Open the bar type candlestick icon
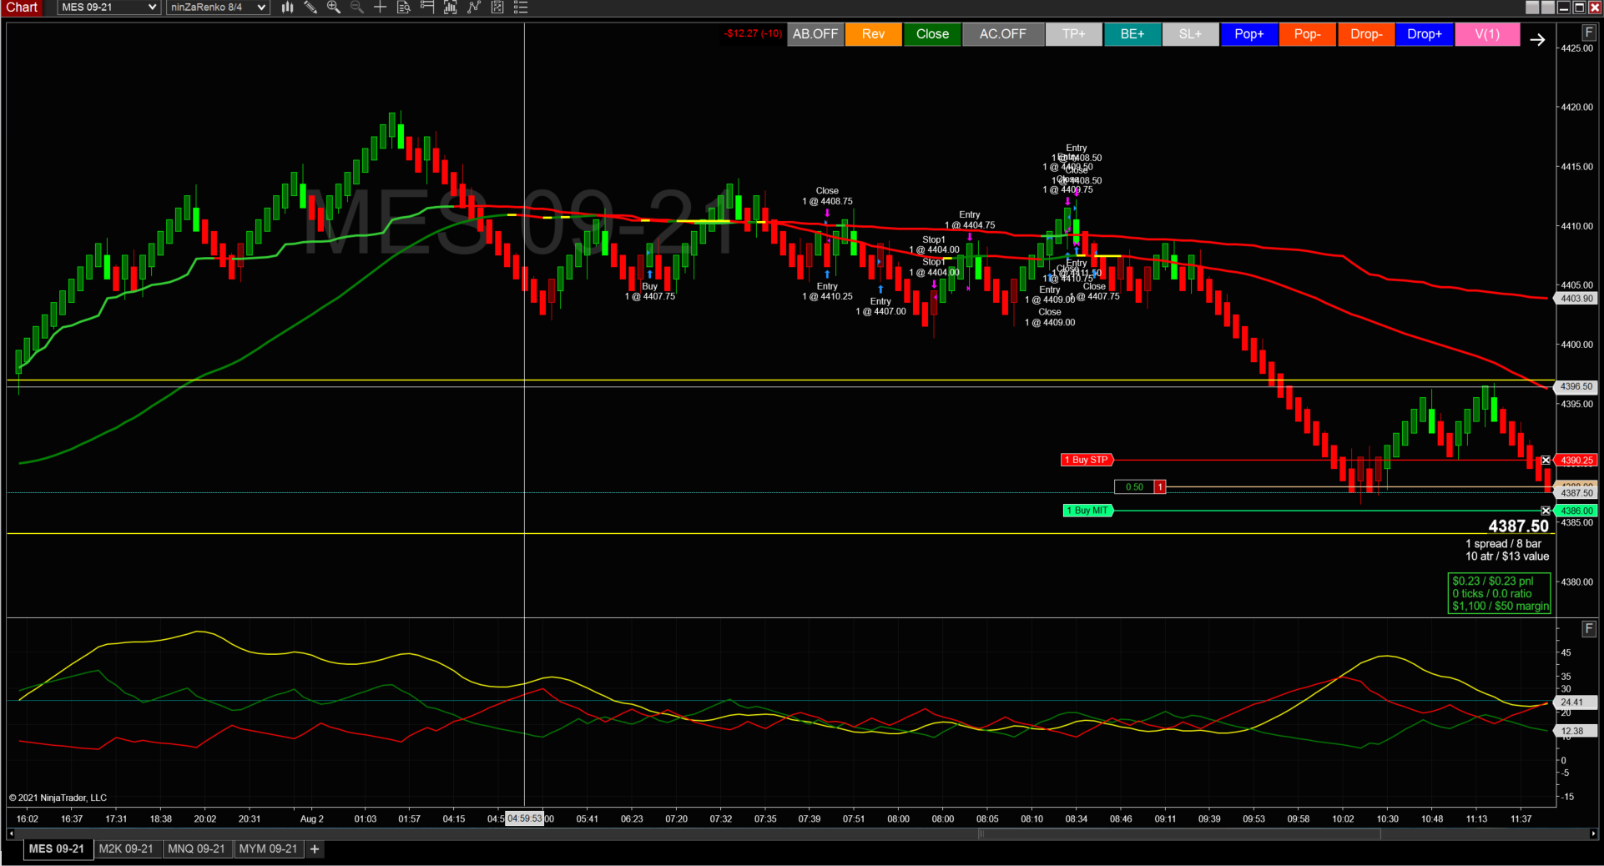 point(287,8)
